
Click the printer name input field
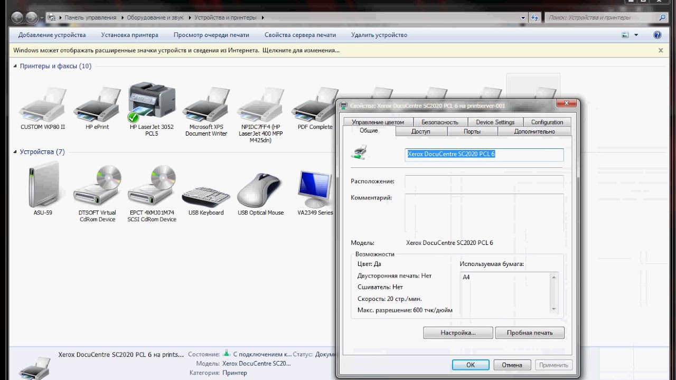pyautogui.click(x=484, y=154)
